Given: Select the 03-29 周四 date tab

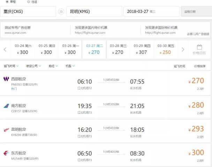Looking at the screenshot, I should pos(142,49).
